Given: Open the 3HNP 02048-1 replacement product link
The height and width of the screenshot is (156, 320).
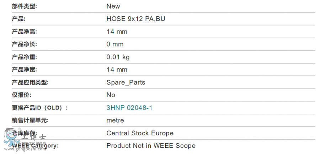Looking at the screenshot, I should [129, 108].
